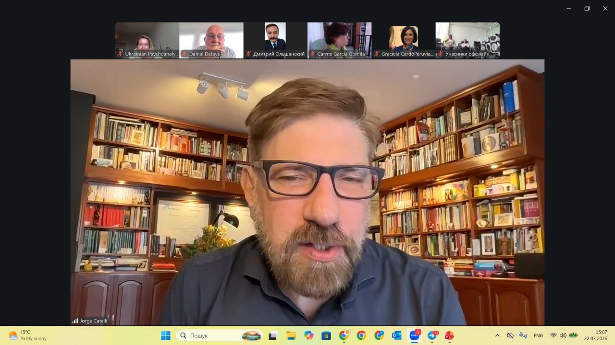Open the volume control in tray
This screenshot has width=615, height=345.
(x=563, y=335)
